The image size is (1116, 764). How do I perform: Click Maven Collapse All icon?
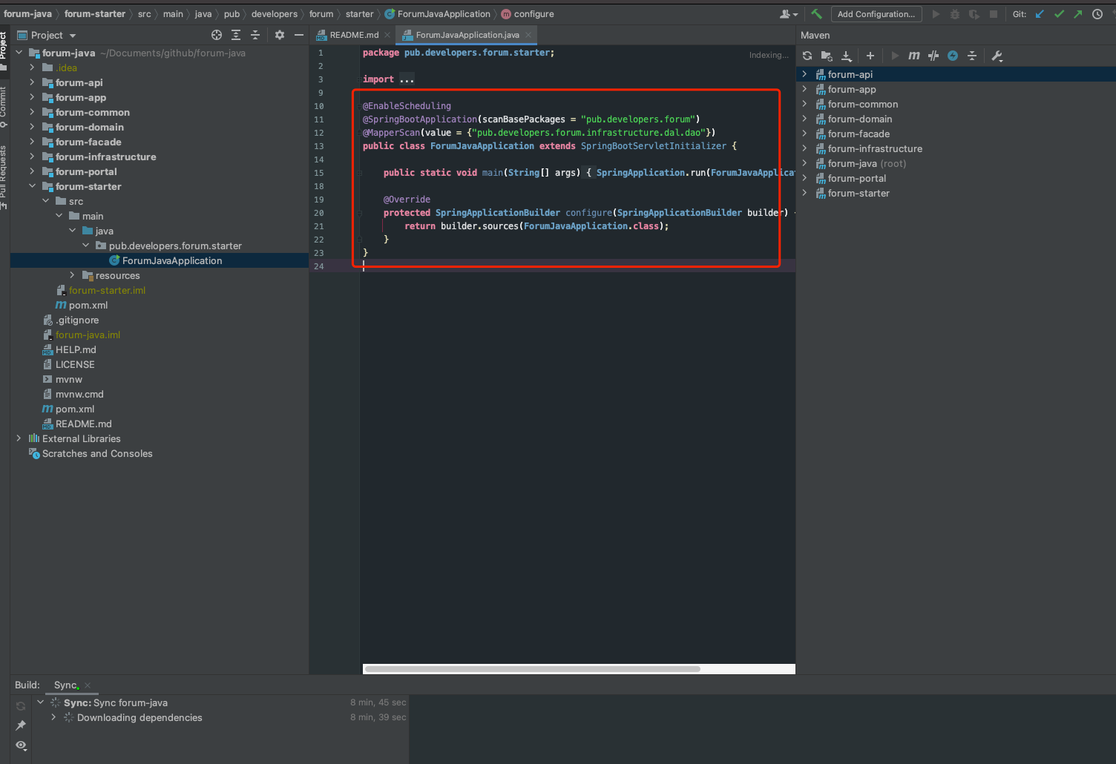pos(972,56)
